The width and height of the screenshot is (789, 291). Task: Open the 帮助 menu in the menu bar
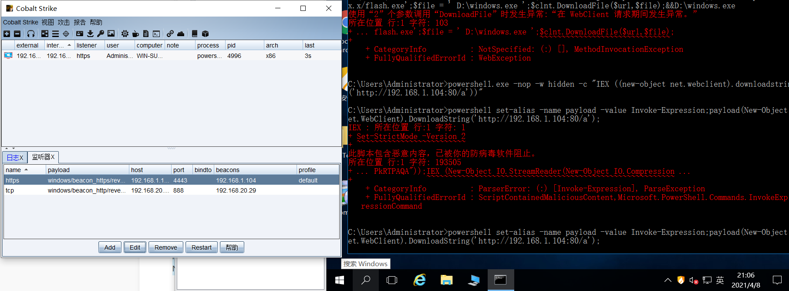click(x=96, y=22)
